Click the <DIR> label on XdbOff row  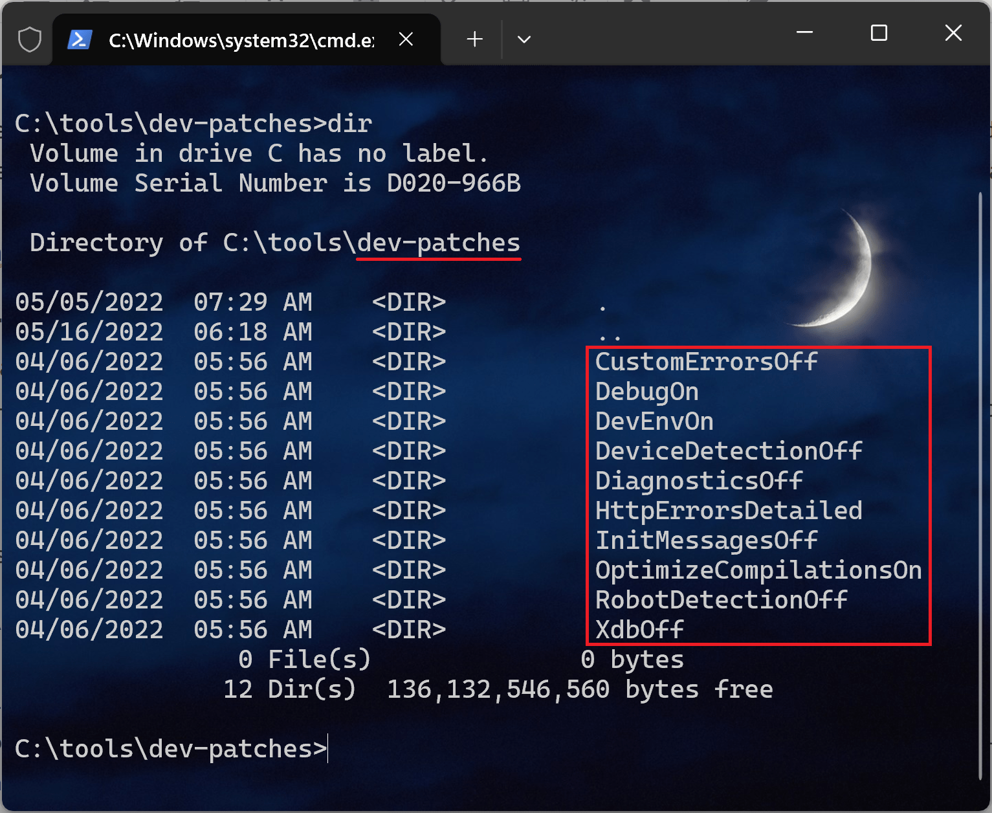(x=409, y=630)
